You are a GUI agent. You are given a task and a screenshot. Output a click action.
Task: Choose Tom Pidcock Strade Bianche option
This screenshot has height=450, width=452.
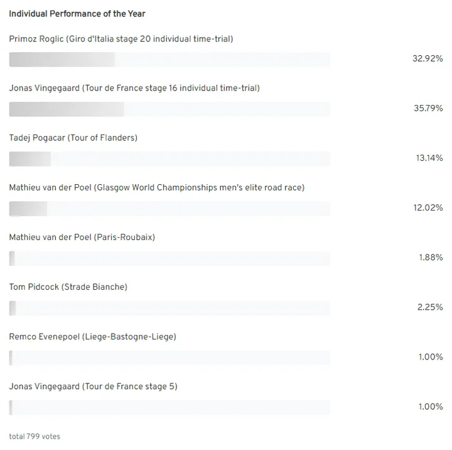(x=68, y=287)
